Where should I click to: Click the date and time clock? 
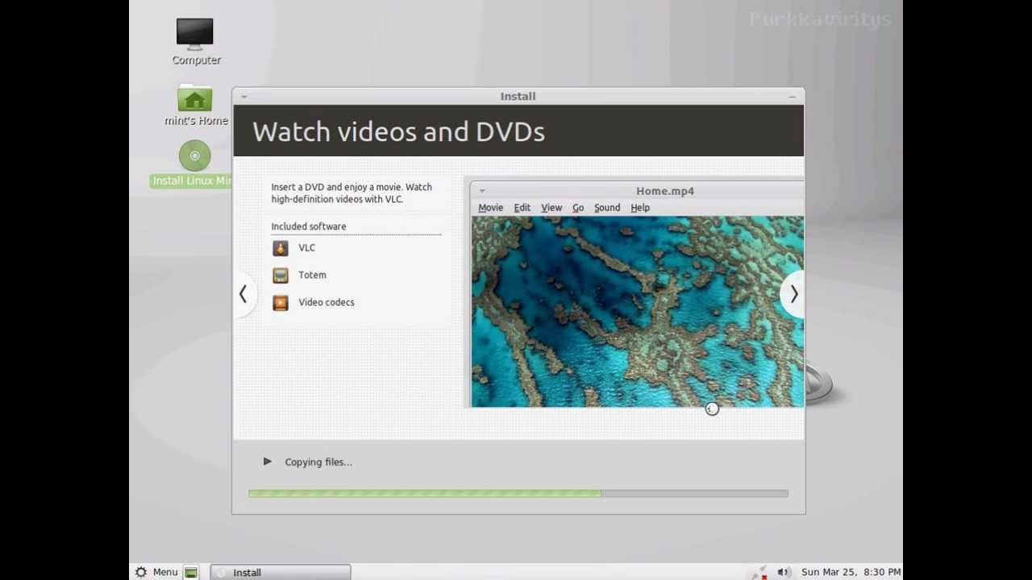[x=851, y=572]
